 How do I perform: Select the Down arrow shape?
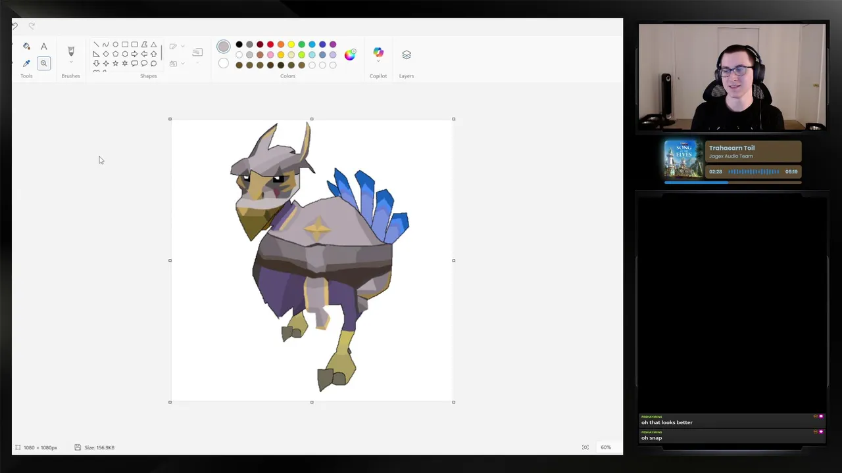96,64
